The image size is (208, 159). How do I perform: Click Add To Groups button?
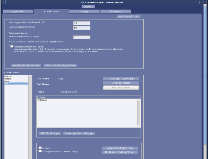(50, 133)
